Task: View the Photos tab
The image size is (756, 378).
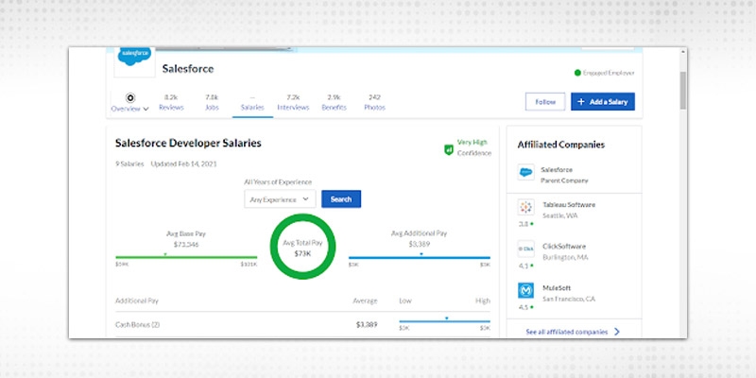Action: click(x=374, y=102)
